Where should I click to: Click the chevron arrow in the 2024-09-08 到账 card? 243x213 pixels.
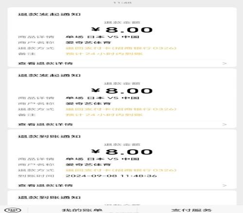[225, 185]
